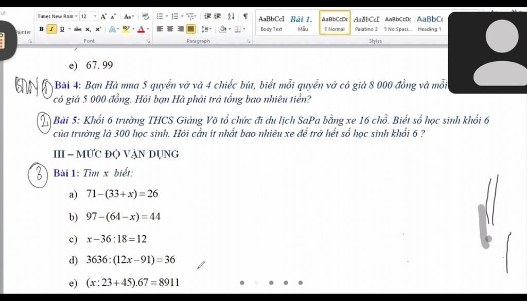Screen dimensions: 527x301
Task: Apply the Body Text style
Action: [x=271, y=23]
